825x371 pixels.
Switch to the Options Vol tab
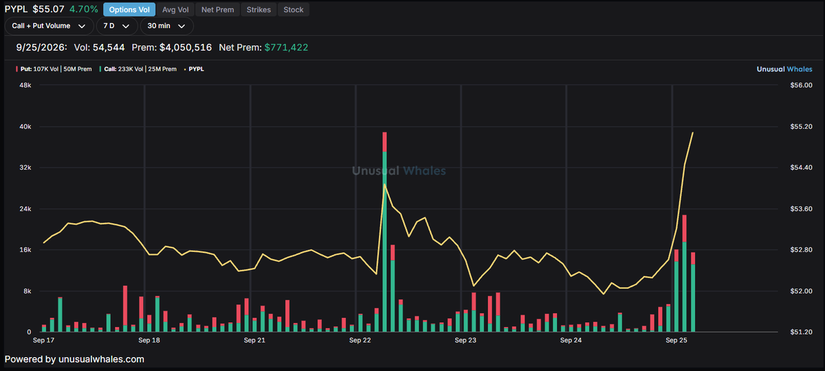pyautogui.click(x=128, y=10)
